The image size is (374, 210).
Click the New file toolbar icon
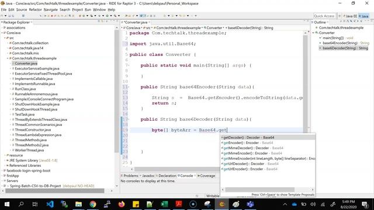point(2,16)
